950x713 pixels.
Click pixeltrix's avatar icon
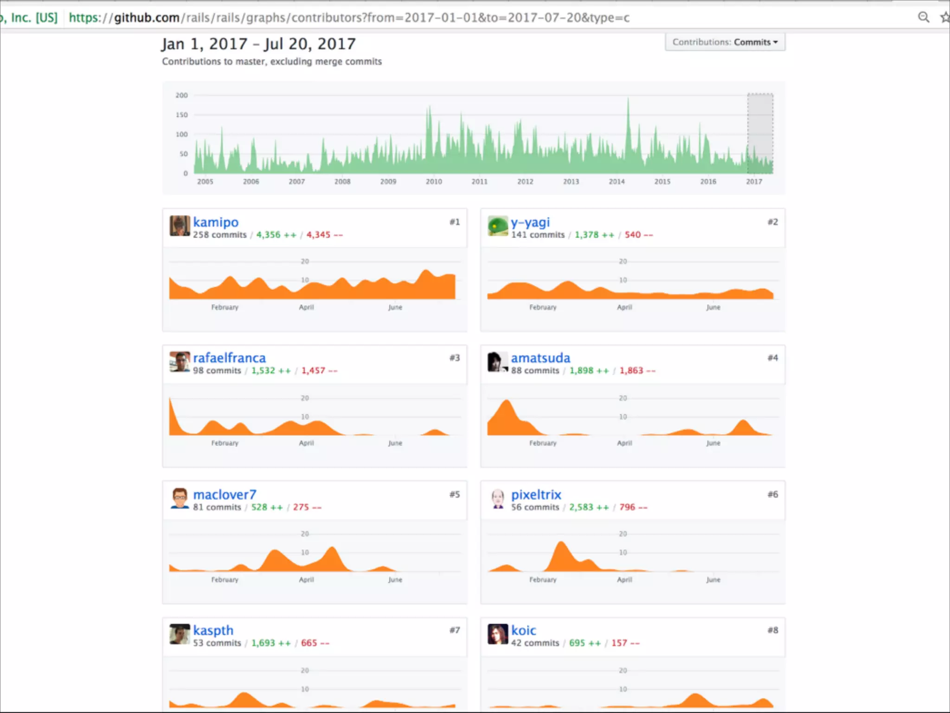point(498,498)
